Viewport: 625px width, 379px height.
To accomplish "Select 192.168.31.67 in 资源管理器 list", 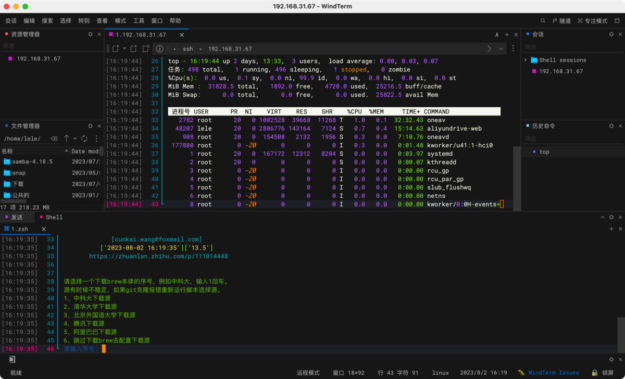I will point(39,59).
